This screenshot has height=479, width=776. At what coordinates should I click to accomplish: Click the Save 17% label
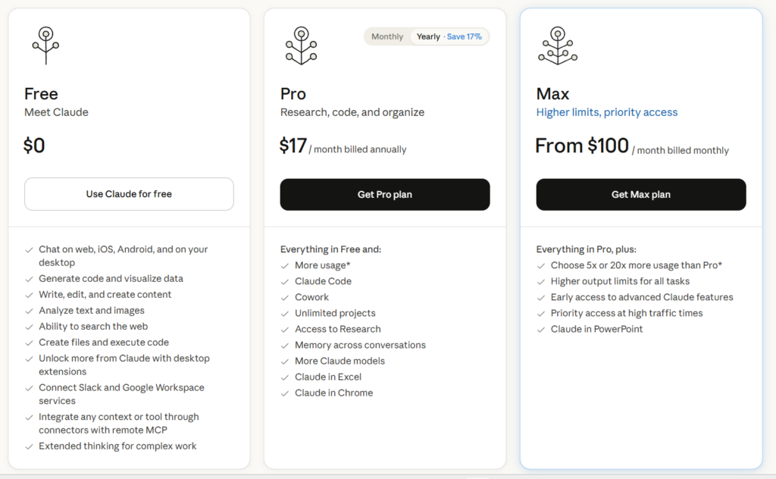pyautogui.click(x=465, y=36)
